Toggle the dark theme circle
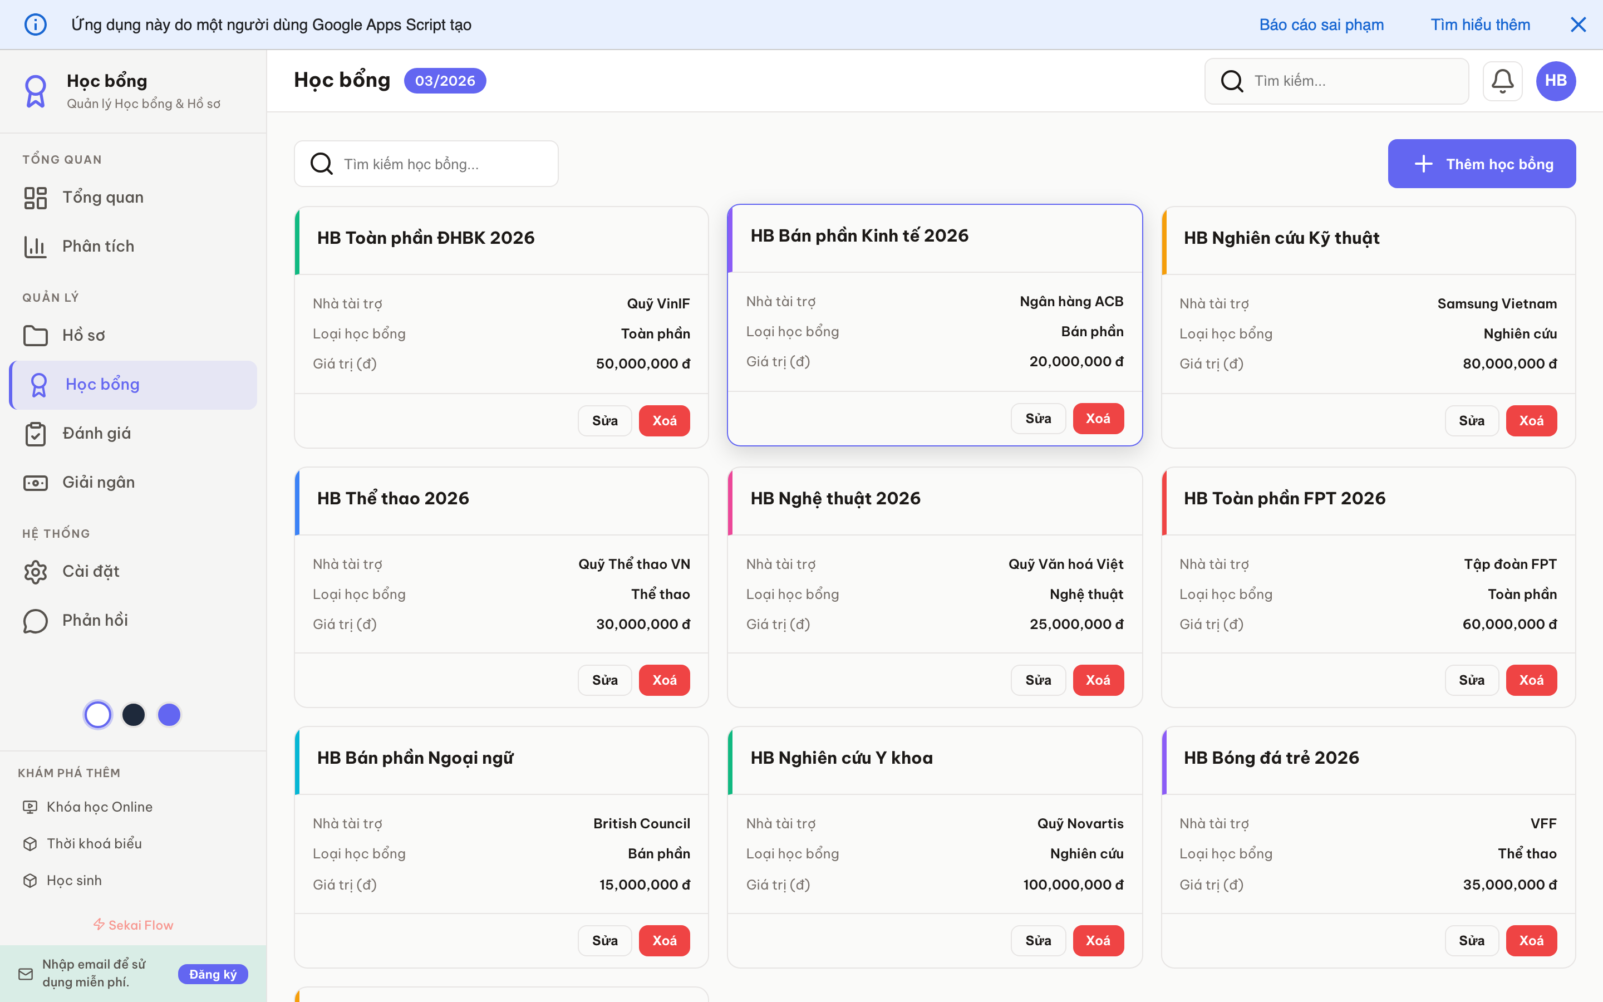 (133, 714)
